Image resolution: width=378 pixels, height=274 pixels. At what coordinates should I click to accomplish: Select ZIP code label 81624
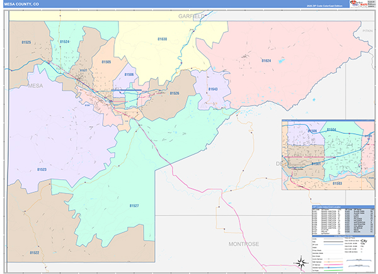pos(266,60)
